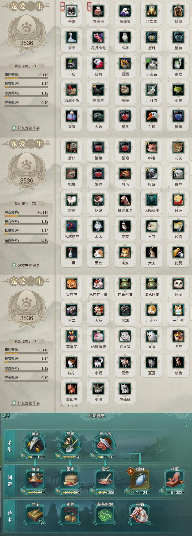Open the 坐骑 mount skill icon
The height and width of the screenshot is (536, 192).
[140, 515]
